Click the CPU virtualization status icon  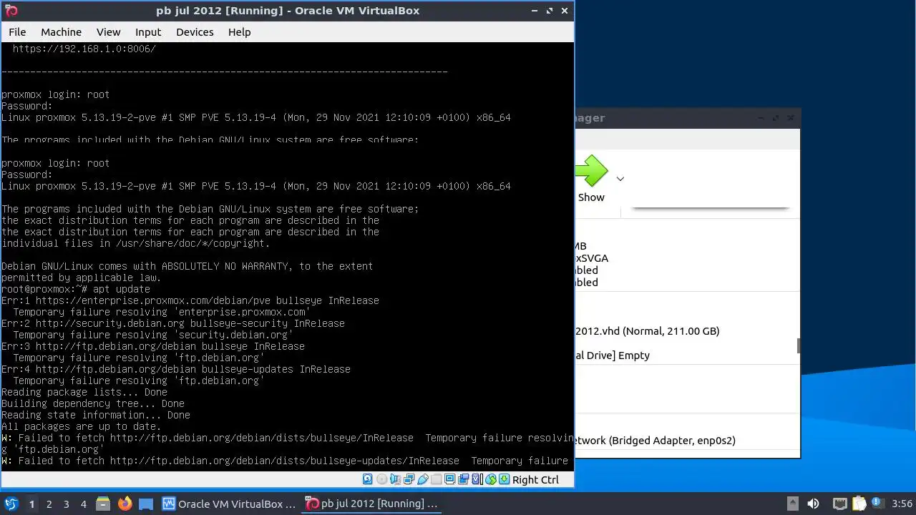477,480
